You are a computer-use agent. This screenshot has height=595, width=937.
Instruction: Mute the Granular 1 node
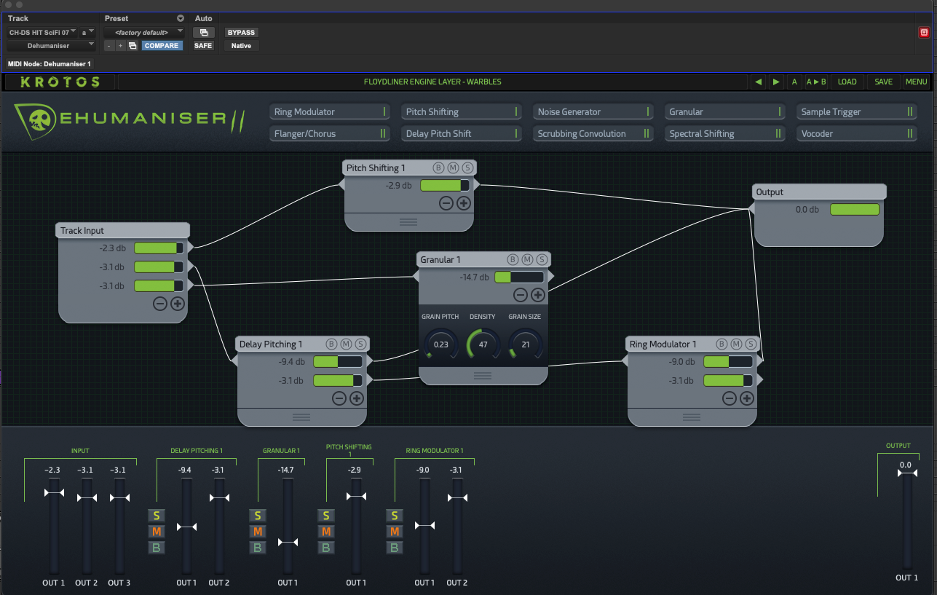coord(527,259)
